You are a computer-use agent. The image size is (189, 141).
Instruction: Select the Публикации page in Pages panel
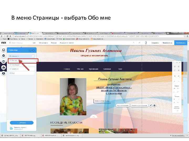tap(22, 65)
